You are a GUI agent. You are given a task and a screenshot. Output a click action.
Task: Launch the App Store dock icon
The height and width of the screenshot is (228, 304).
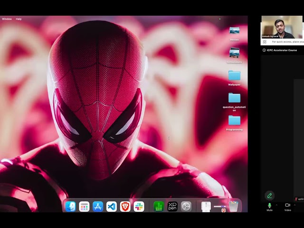pos(98,206)
